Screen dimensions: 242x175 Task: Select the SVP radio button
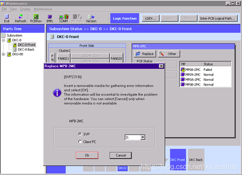tap(80, 134)
